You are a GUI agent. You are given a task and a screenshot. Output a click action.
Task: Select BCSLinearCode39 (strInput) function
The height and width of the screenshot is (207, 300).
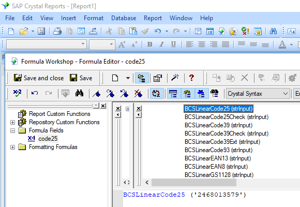pyautogui.click(x=218, y=125)
